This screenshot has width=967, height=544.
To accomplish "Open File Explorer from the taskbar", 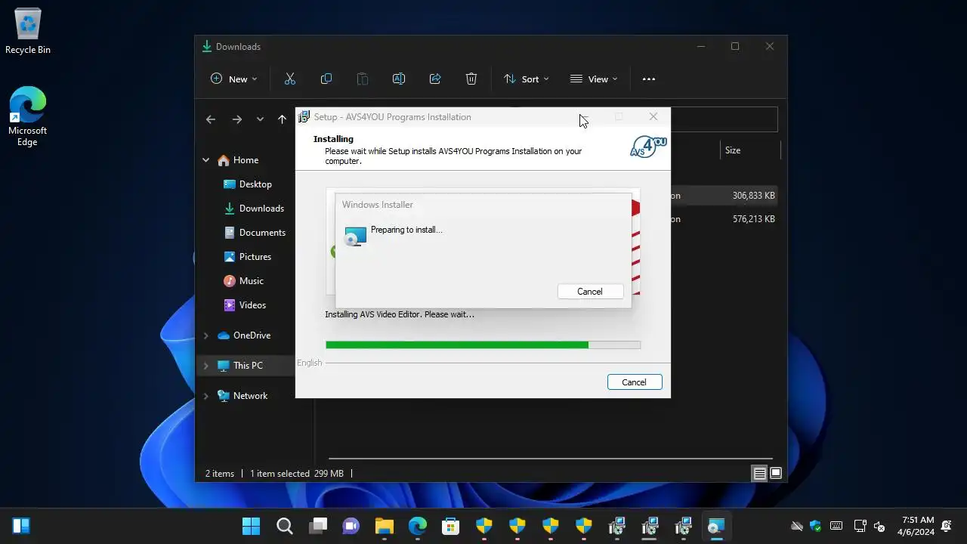I will click(x=385, y=526).
